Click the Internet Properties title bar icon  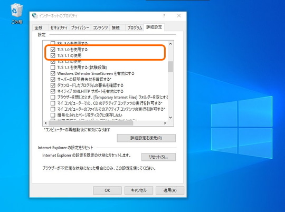click(x=35, y=16)
